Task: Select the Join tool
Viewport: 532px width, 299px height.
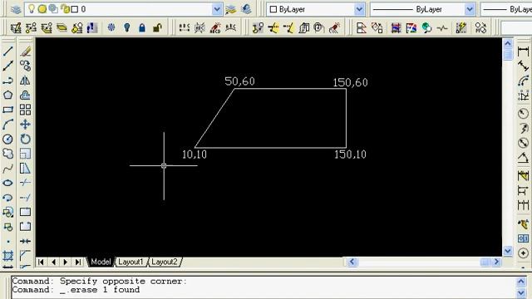Action: pyautogui.click(x=26, y=242)
